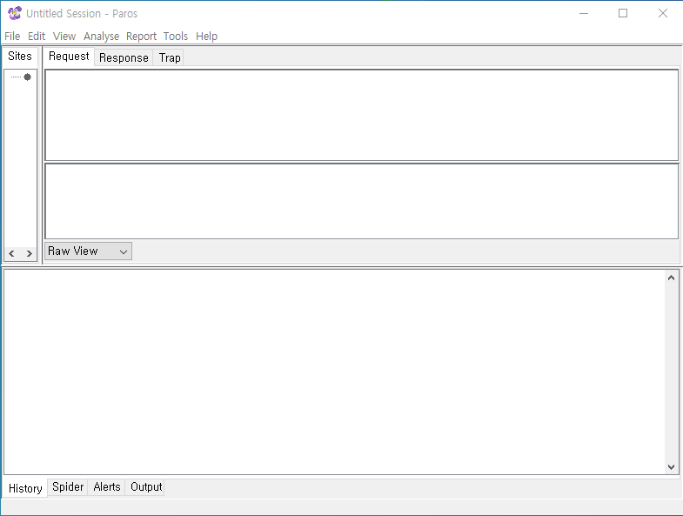
Task: Click the history panel scroll-down arrow
Action: (671, 466)
